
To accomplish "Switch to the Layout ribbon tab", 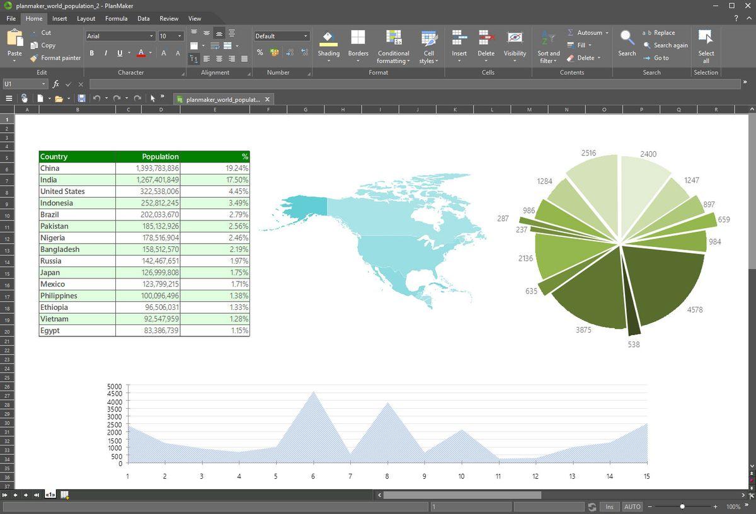I will pos(86,19).
